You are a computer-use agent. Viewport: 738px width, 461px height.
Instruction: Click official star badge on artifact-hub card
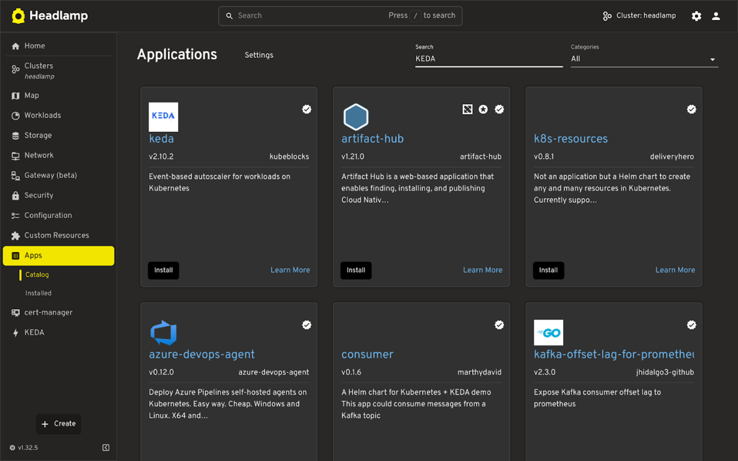pyautogui.click(x=483, y=109)
